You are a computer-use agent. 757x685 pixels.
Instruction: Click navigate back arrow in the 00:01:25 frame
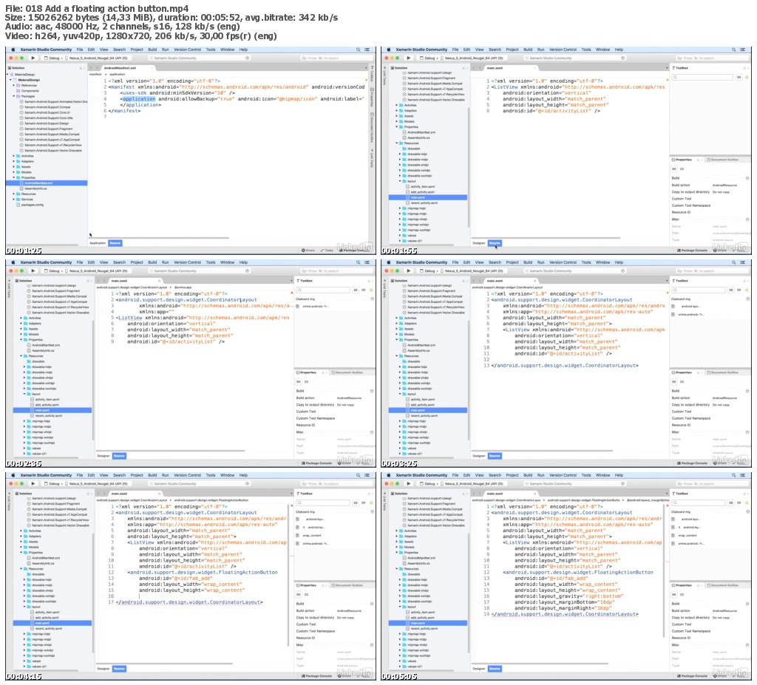[92, 68]
